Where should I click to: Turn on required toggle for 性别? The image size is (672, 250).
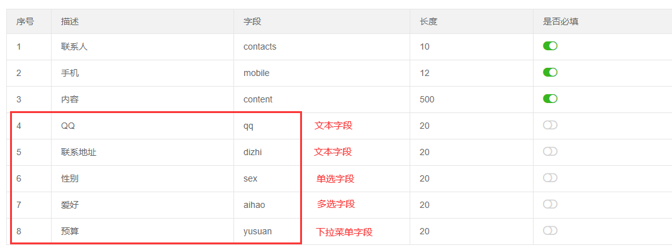click(550, 178)
